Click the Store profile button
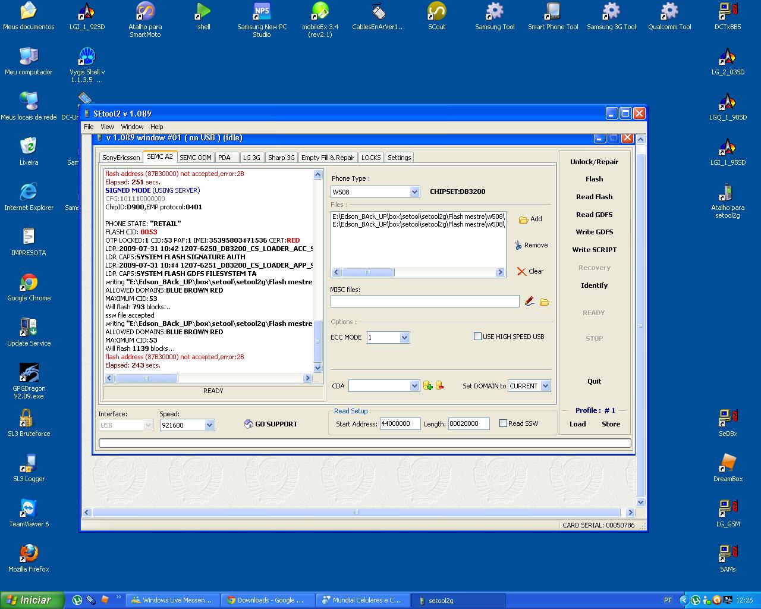 (611, 424)
